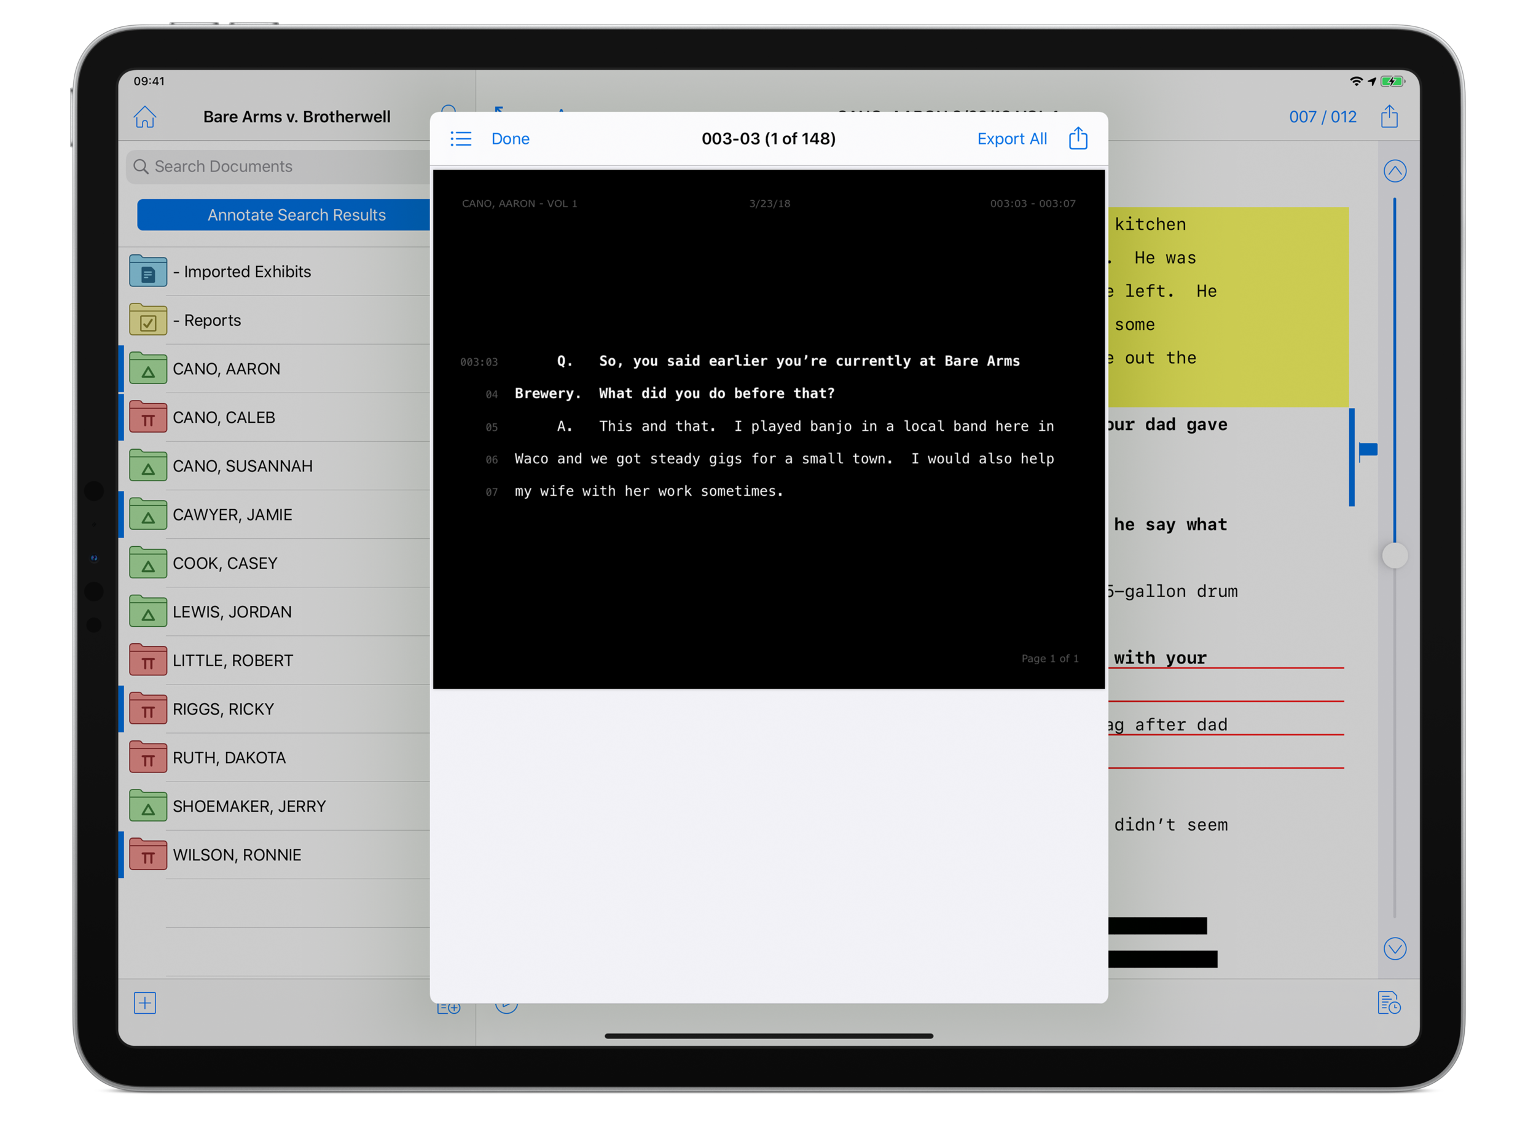Open the Imported Exhibits folder

(245, 271)
